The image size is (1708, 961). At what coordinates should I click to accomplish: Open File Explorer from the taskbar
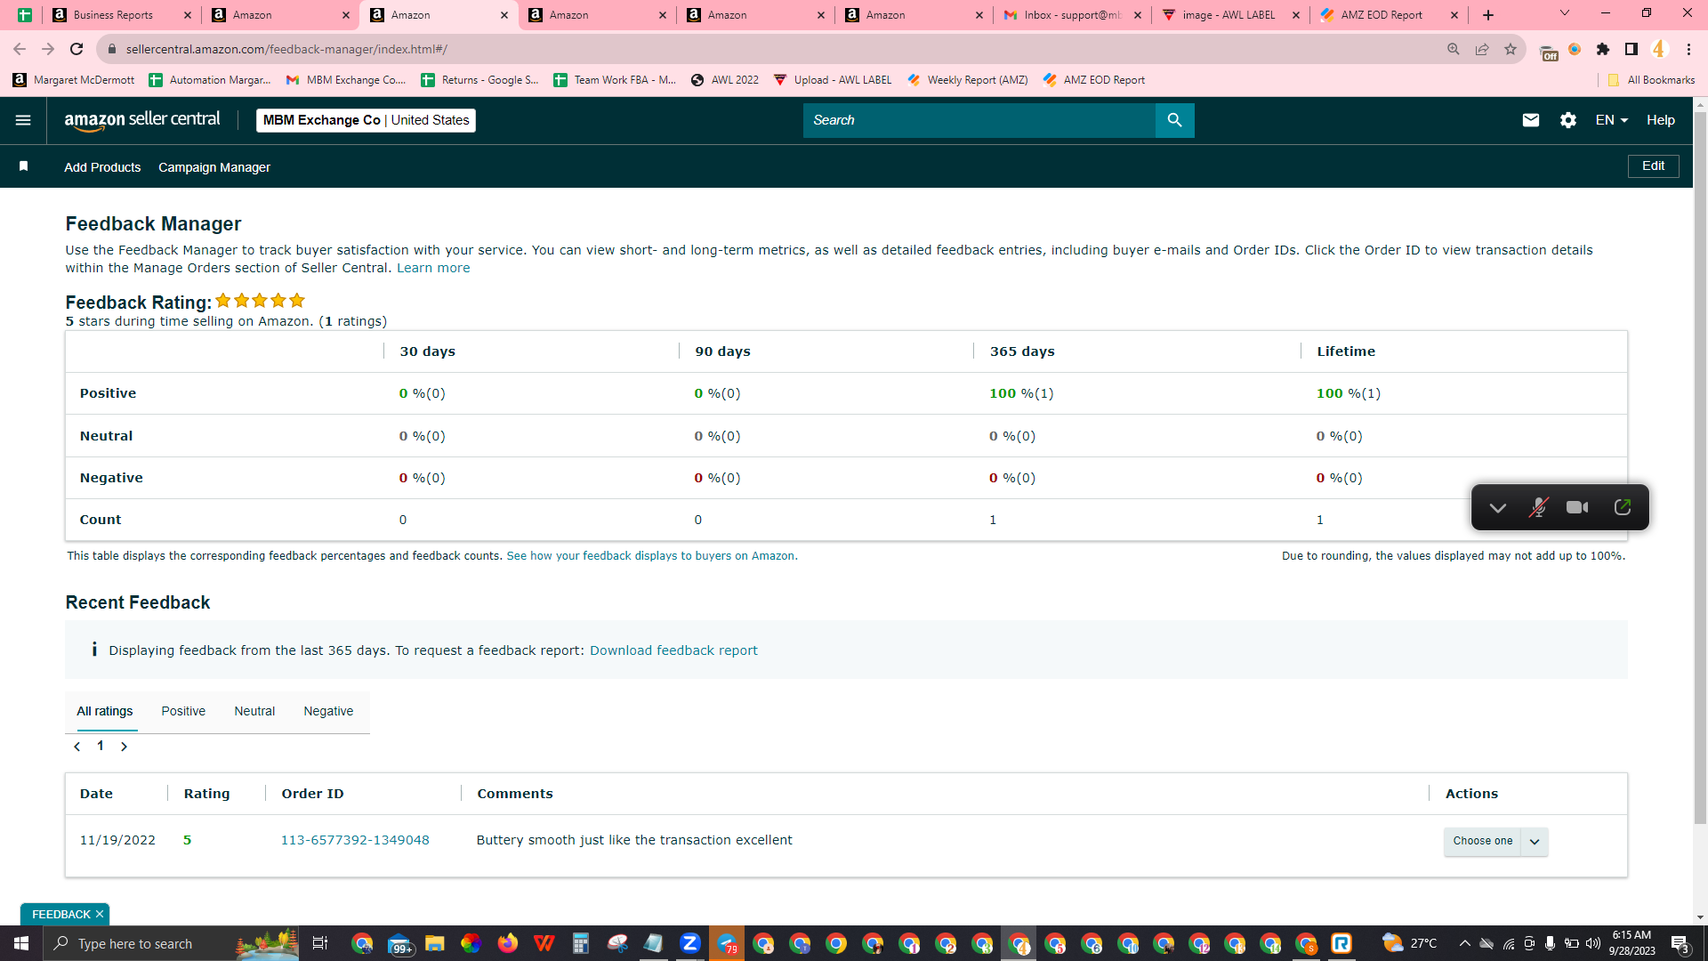pos(434,943)
